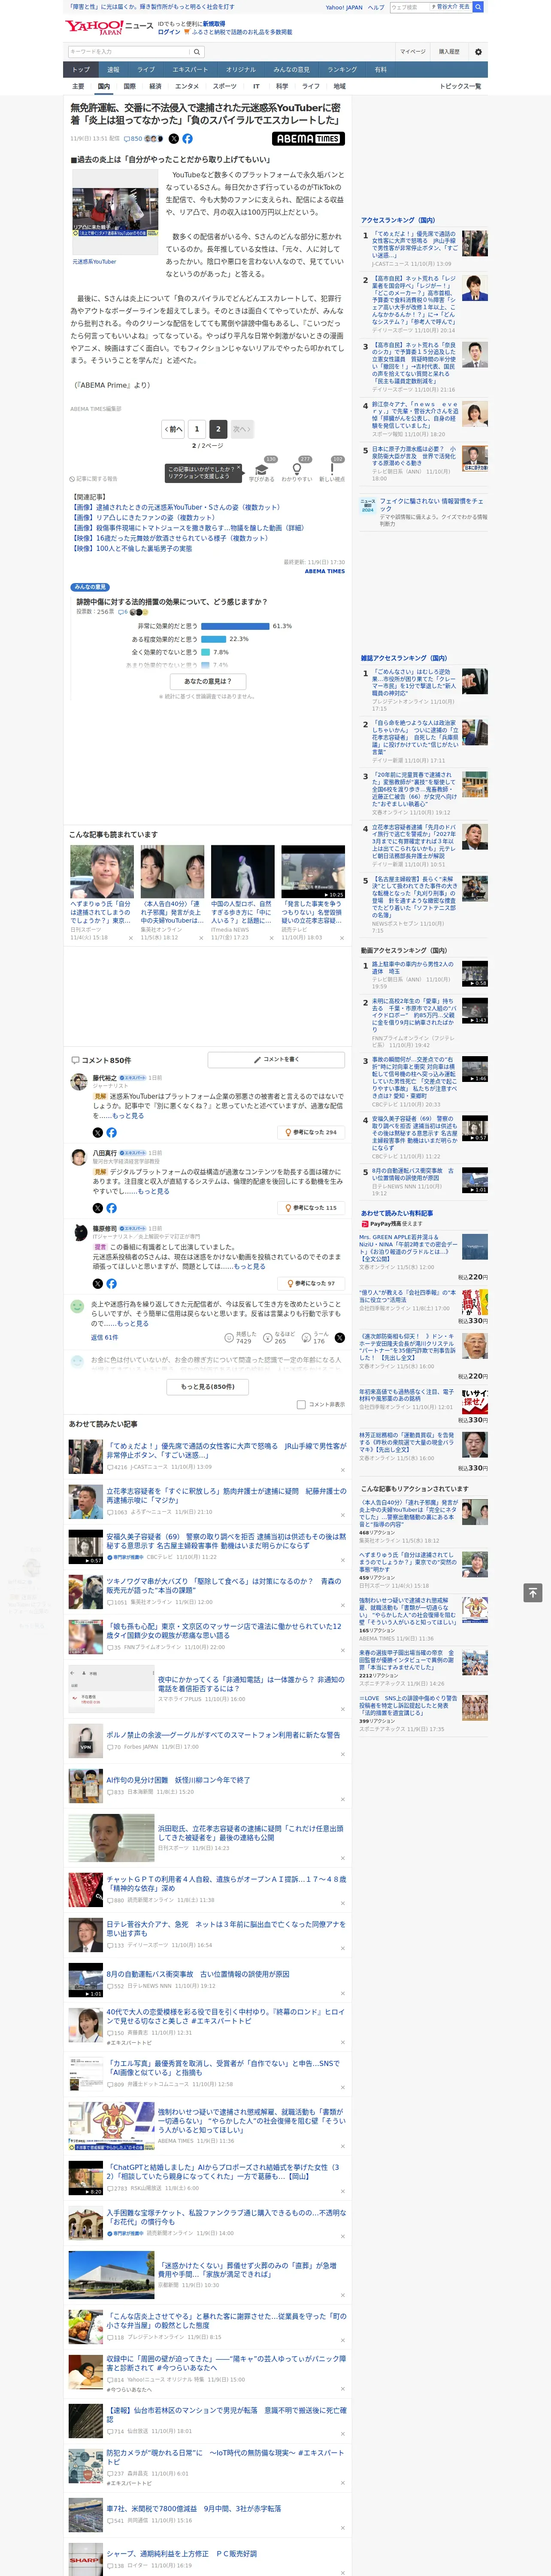Open the エンタメ category
Screen dimensions: 551x2576
click(x=187, y=86)
